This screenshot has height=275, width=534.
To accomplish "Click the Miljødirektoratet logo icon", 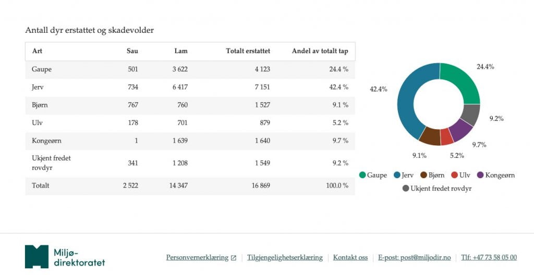I will click(x=37, y=256).
